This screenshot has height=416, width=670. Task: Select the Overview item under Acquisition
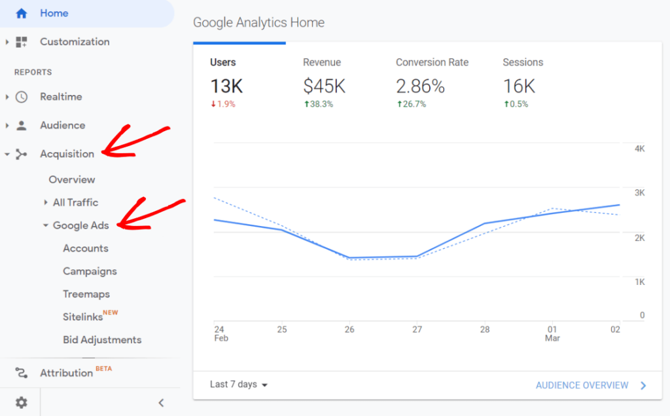point(72,179)
